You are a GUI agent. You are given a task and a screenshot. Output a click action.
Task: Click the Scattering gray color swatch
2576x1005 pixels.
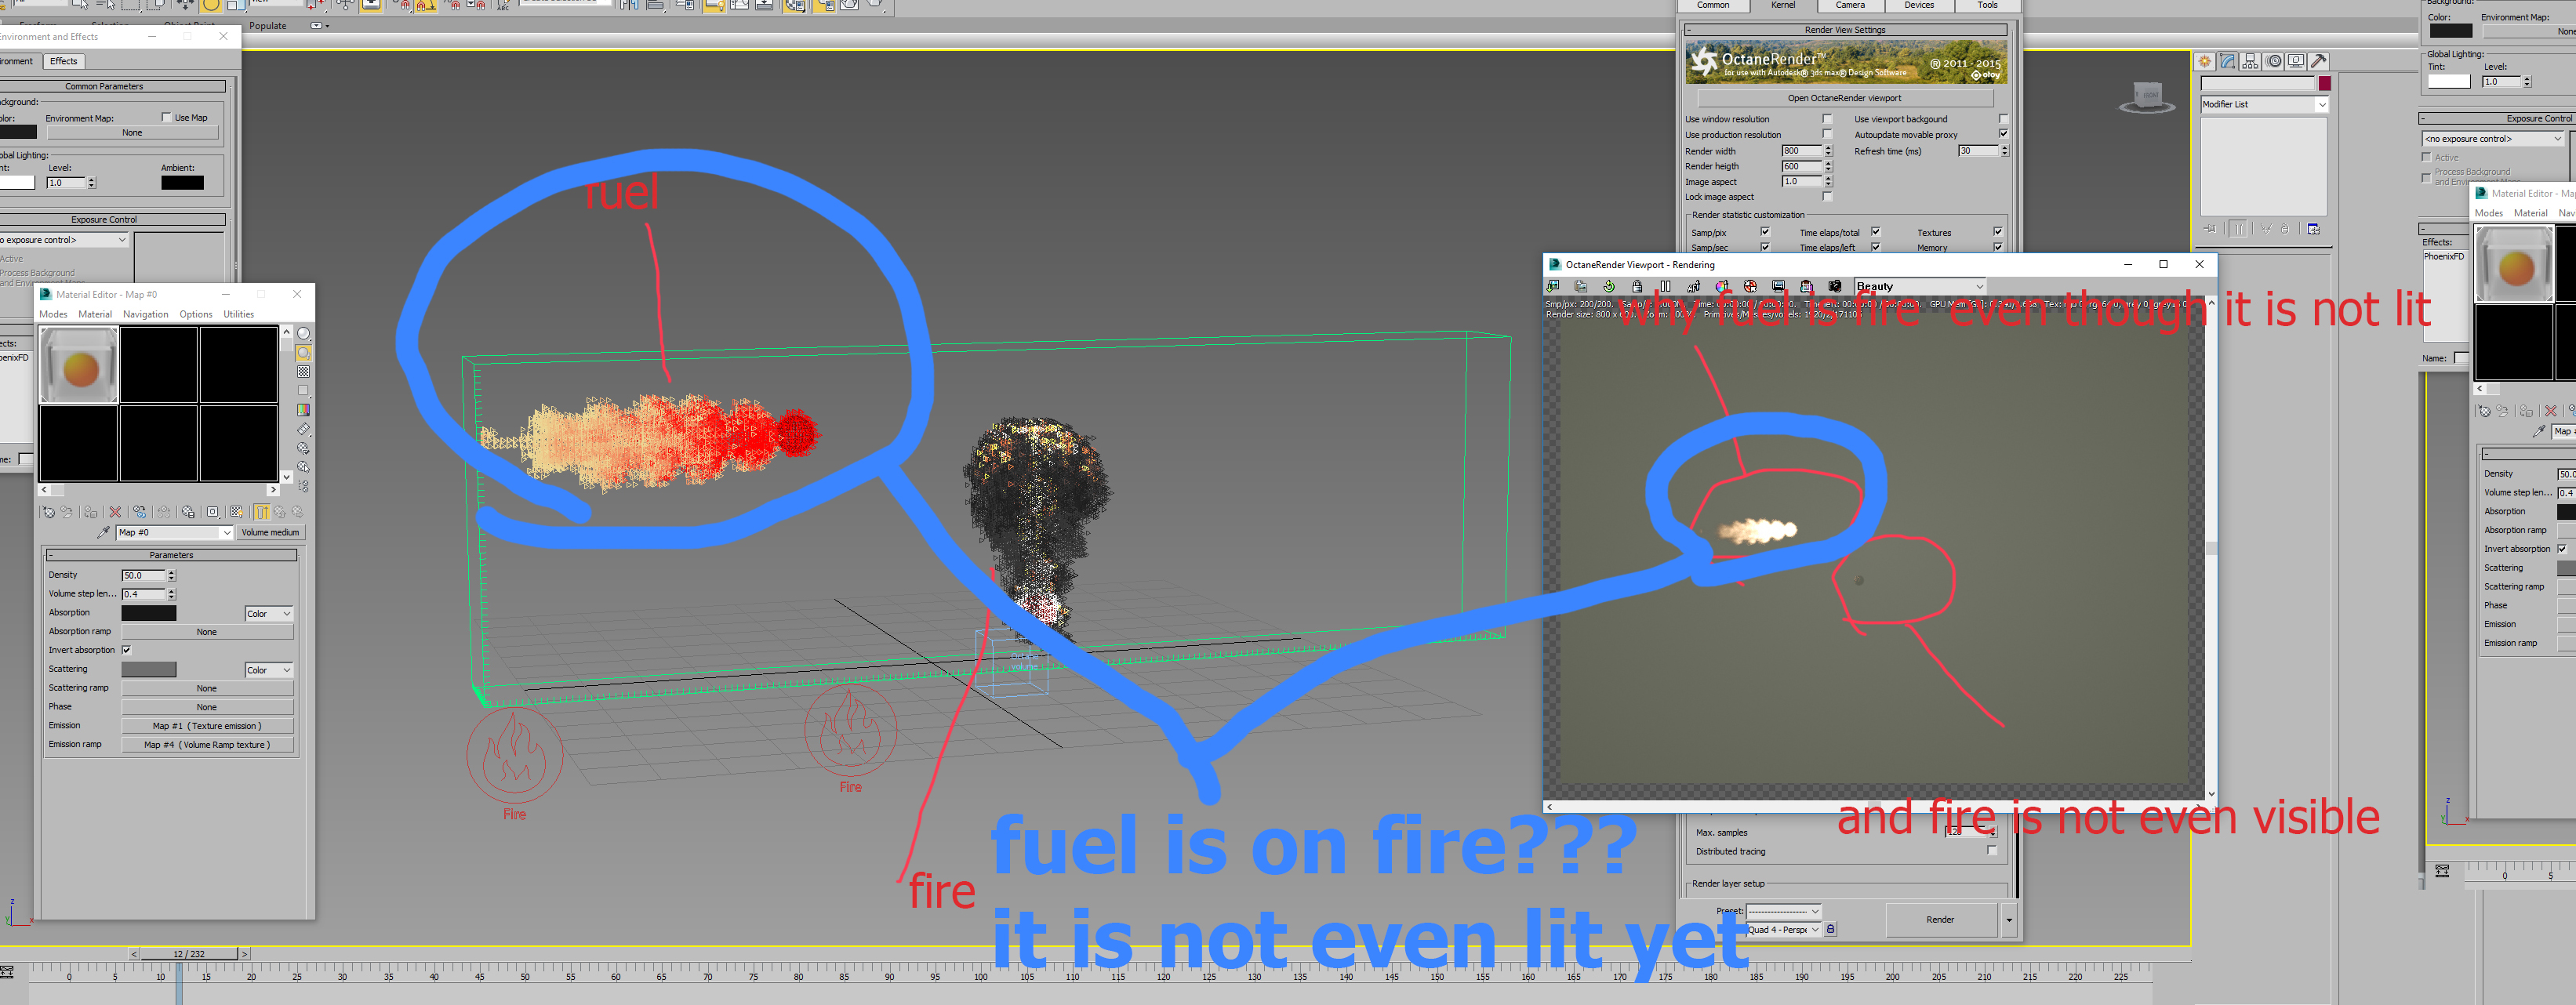[x=149, y=669]
